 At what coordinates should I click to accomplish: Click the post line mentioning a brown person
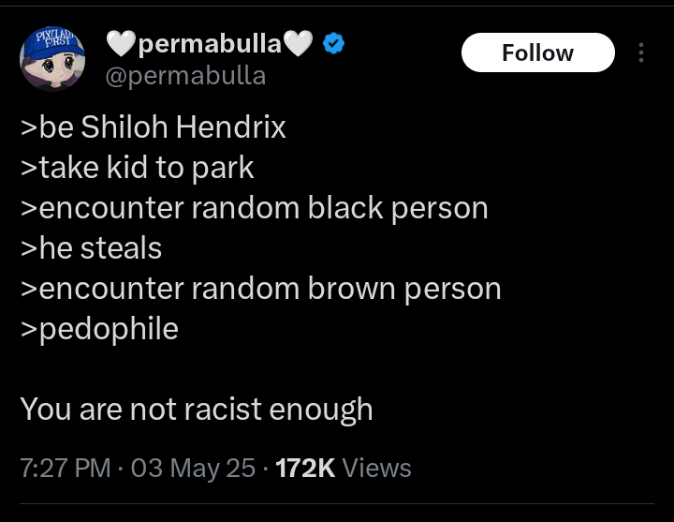pos(260,289)
